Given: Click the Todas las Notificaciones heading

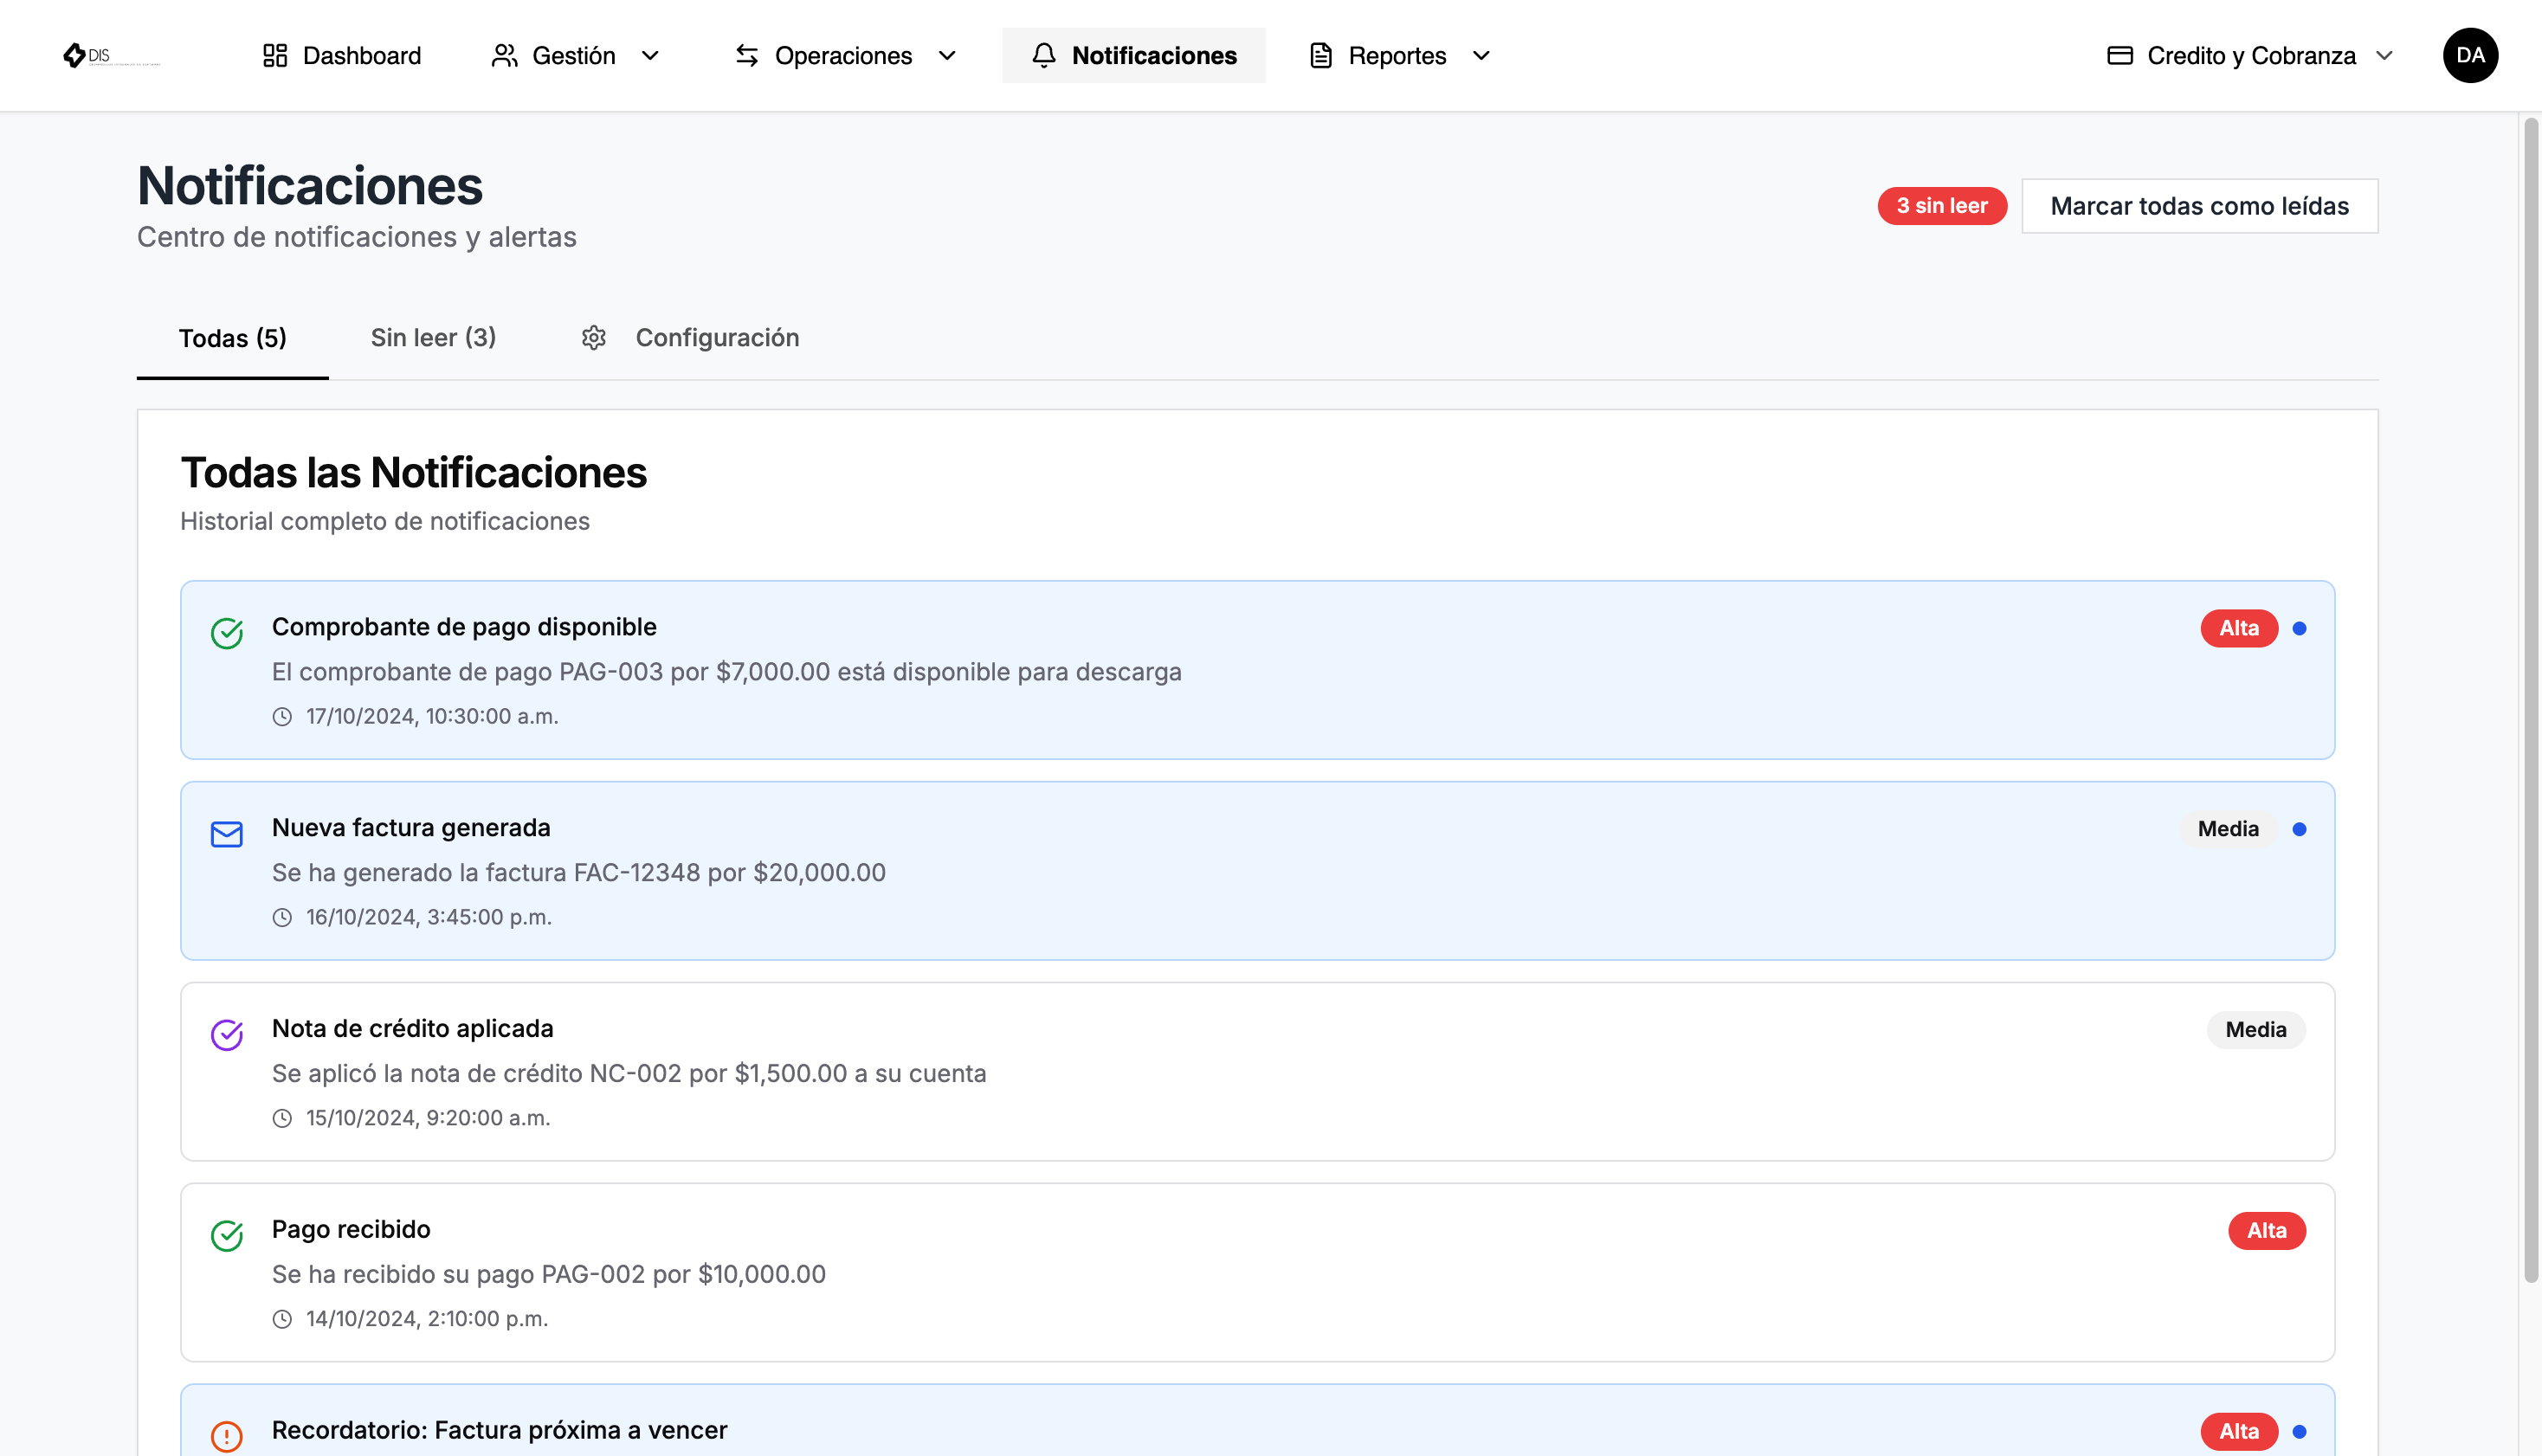Looking at the screenshot, I should coord(413,473).
